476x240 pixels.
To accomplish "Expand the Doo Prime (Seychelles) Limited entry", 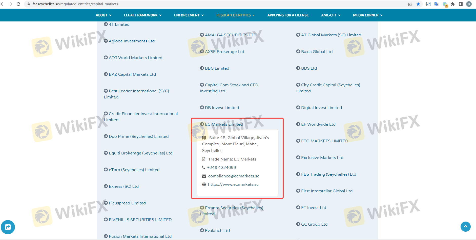I will [138, 137].
